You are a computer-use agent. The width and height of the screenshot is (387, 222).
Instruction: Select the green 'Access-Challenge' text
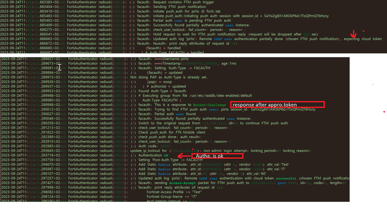209,105
